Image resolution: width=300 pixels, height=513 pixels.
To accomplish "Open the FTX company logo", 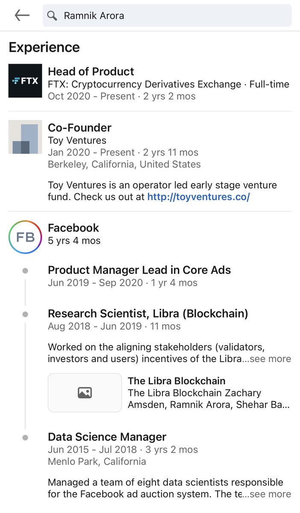I will (25, 81).
